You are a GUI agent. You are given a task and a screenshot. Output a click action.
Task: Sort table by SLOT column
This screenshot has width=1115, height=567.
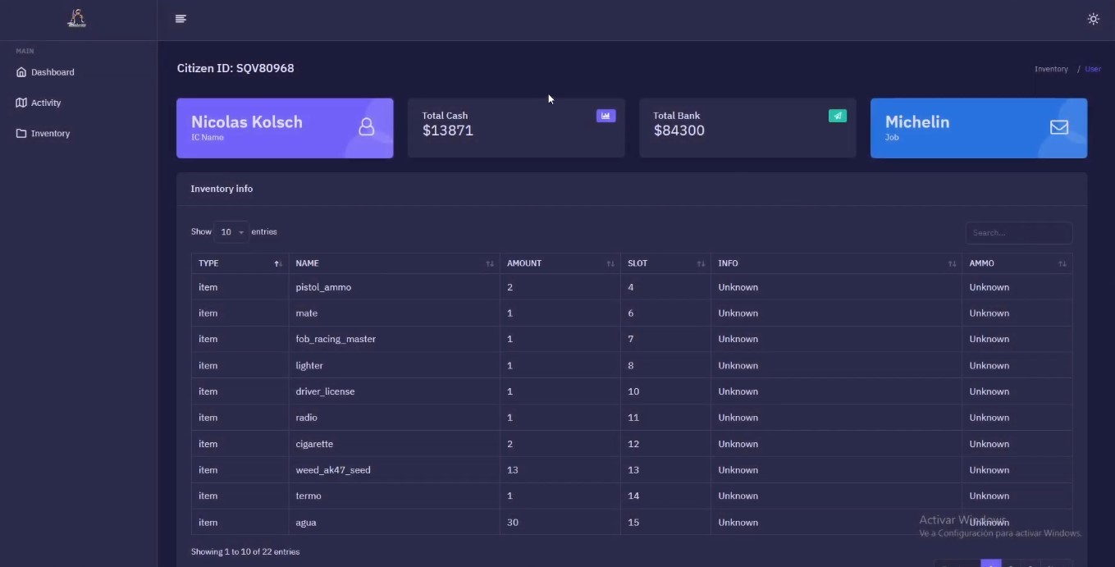[x=665, y=263]
